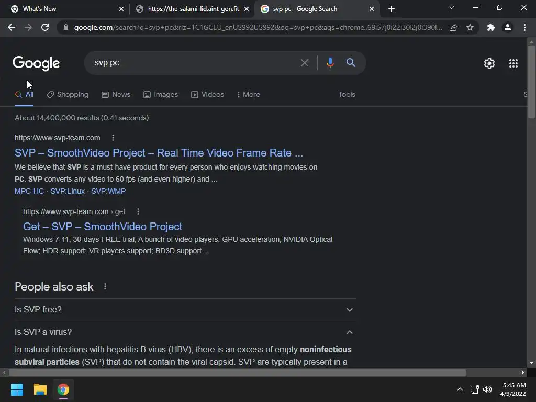This screenshot has height=402, width=536.
Task: Open the Google apps grid
Action: 513,63
